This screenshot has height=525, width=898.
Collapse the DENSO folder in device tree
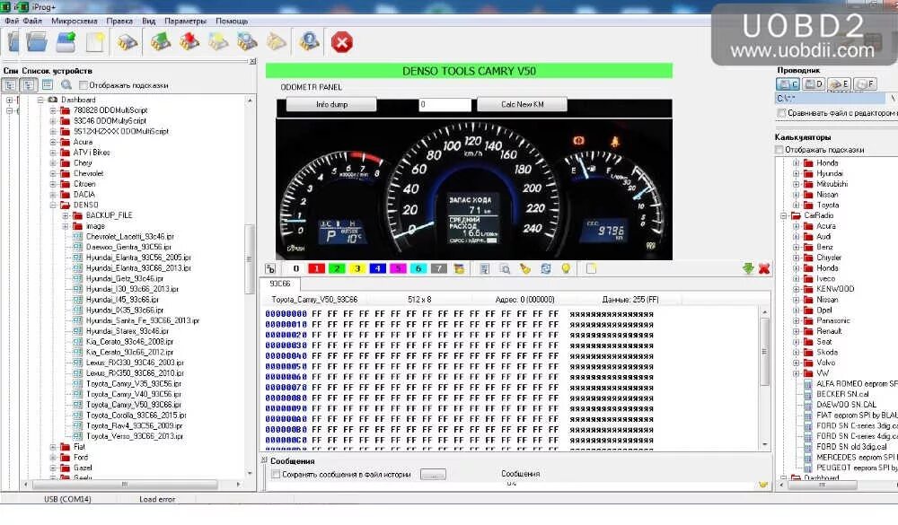click(53, 205)
